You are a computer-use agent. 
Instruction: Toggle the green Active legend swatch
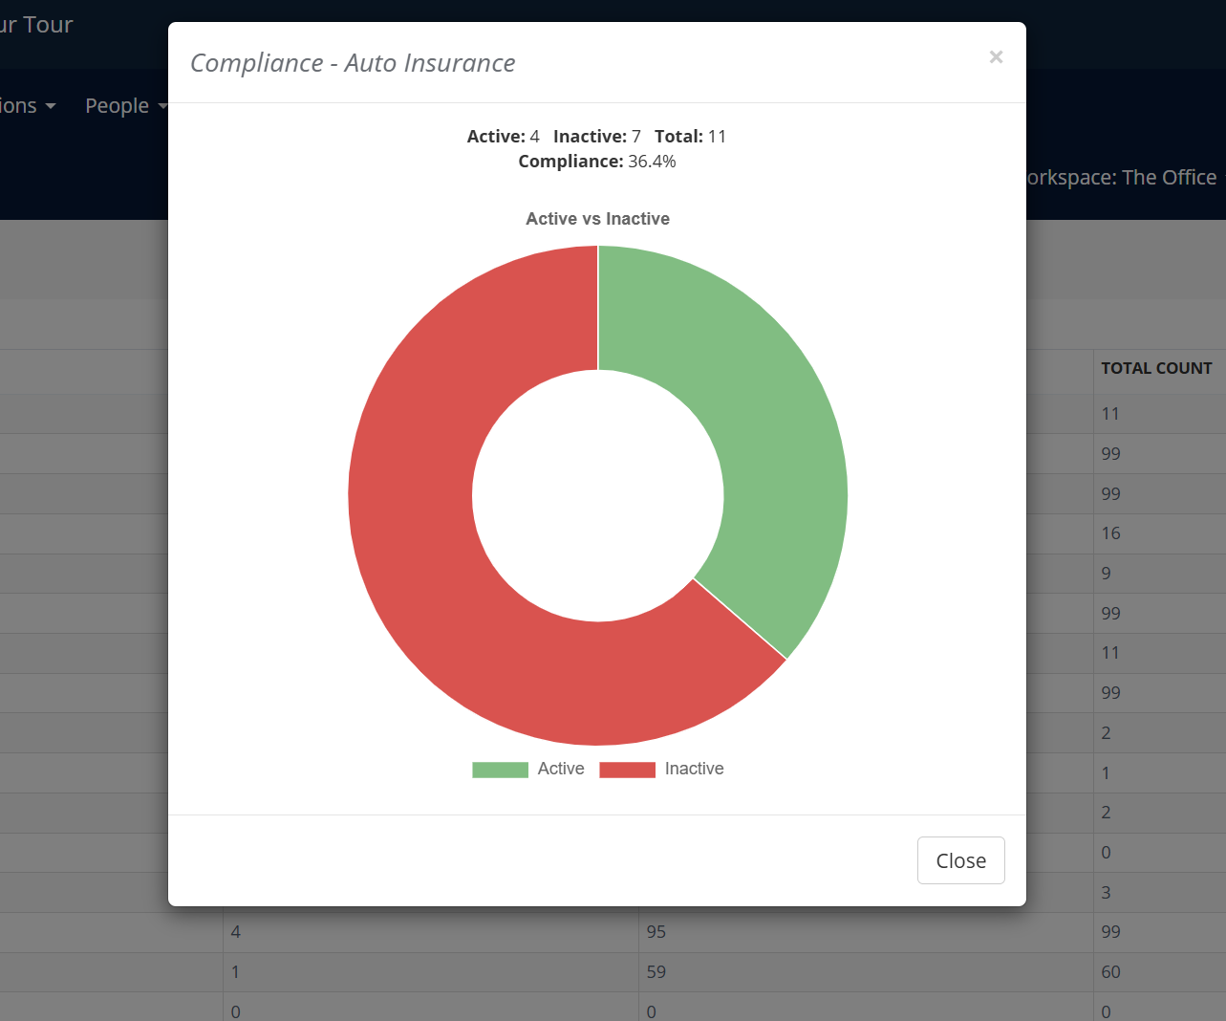coord(500,770)
